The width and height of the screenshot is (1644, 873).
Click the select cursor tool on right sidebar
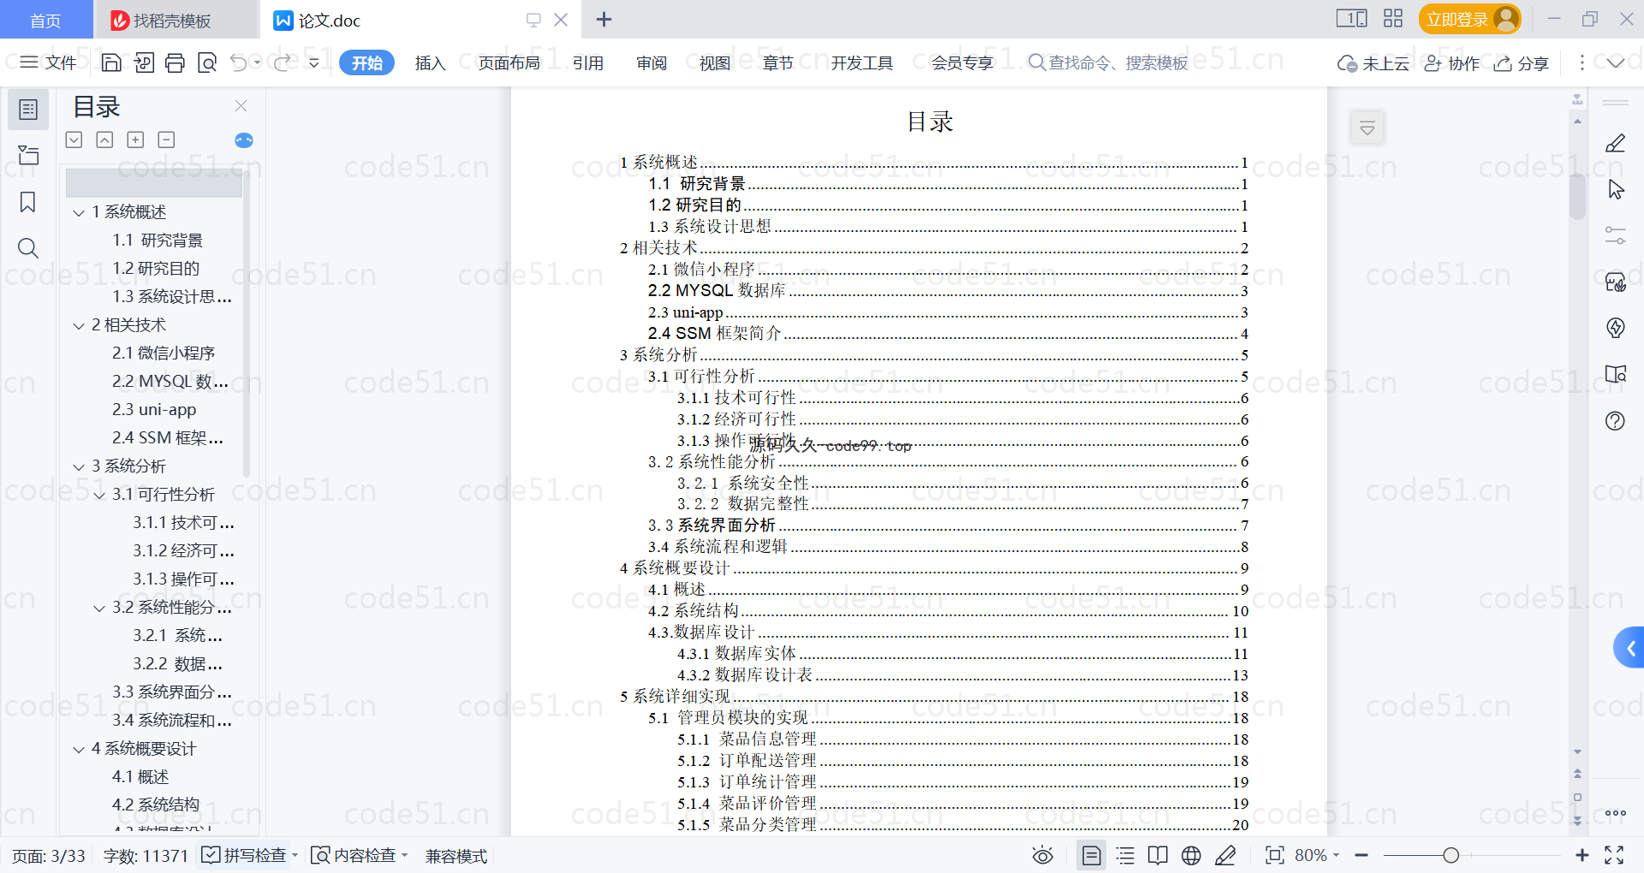[x=1615, y=189]
